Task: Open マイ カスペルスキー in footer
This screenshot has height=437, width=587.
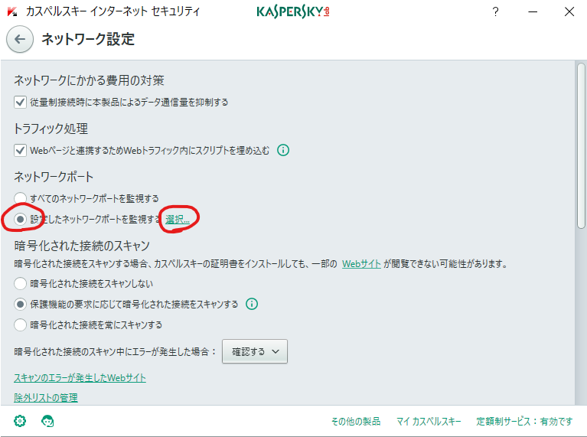Action: point(429,421)
